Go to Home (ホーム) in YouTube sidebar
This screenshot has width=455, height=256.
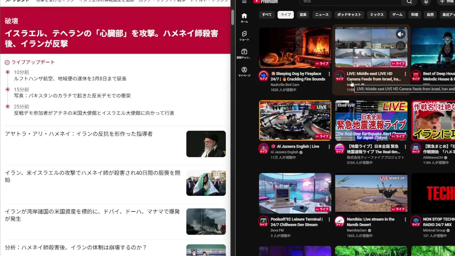[244, 18]
